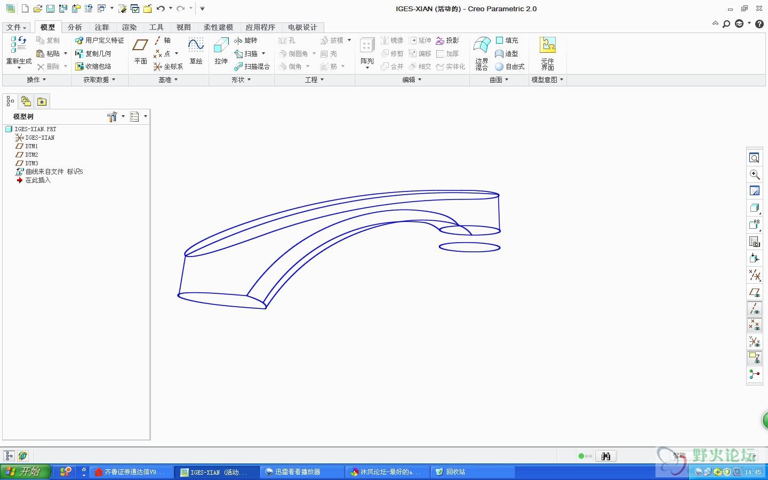Click the Repaint screen icon

pyautogui.click(x=754, y=191)
